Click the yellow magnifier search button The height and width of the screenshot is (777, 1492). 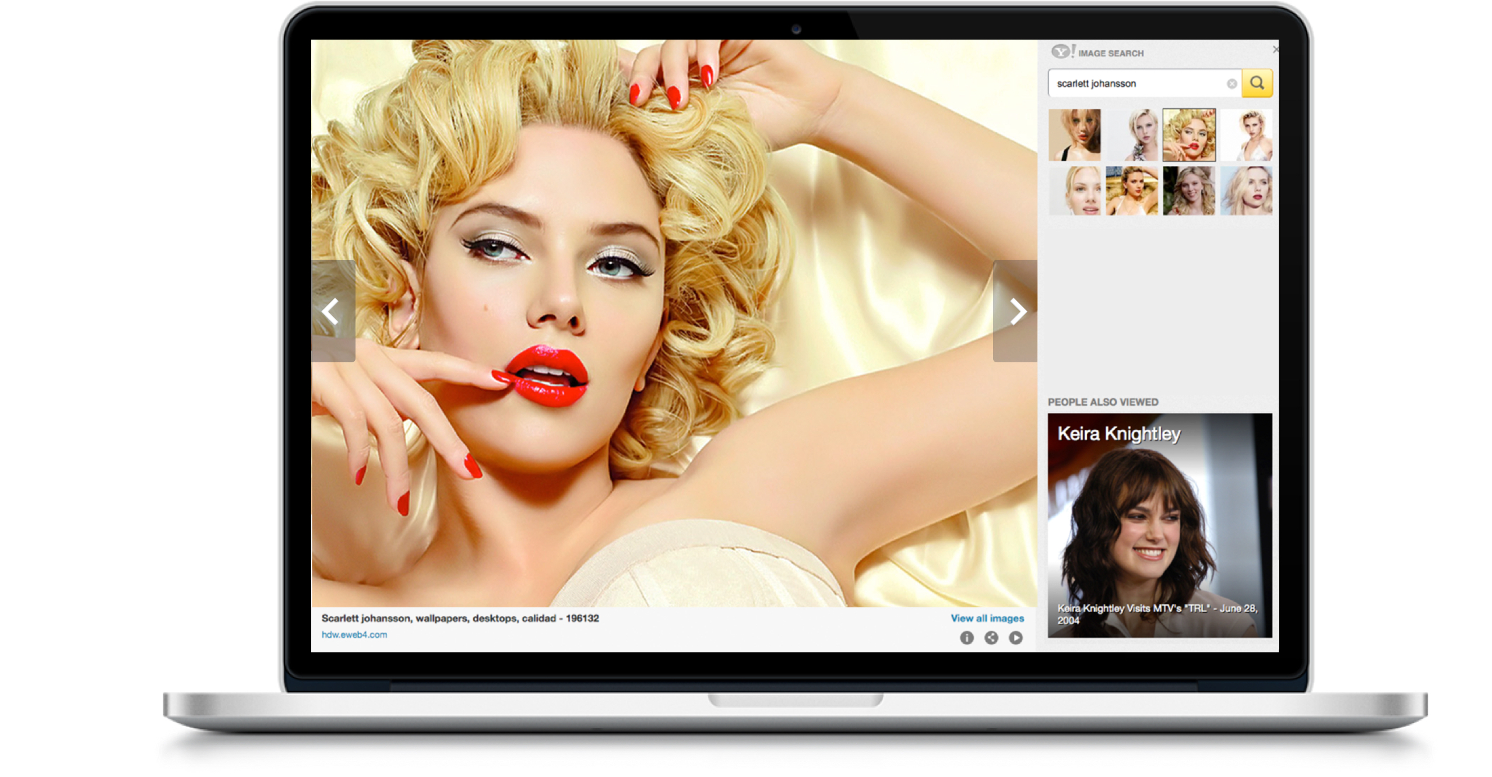(1256, 83)
